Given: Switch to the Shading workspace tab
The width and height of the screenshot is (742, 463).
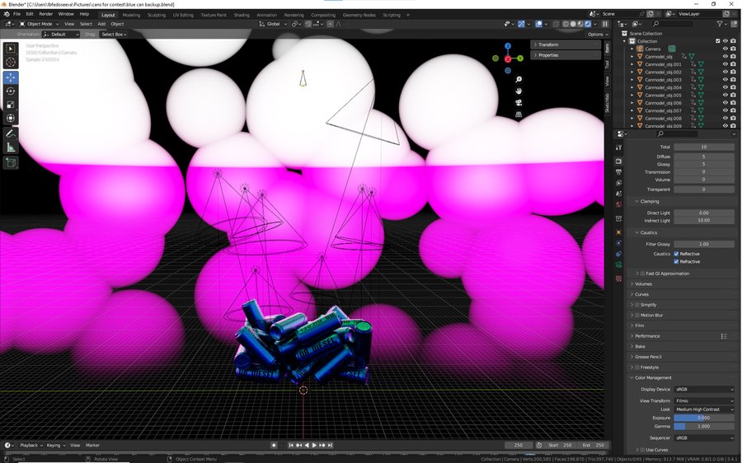Looking at the screenshot, I should click(242, 15).
